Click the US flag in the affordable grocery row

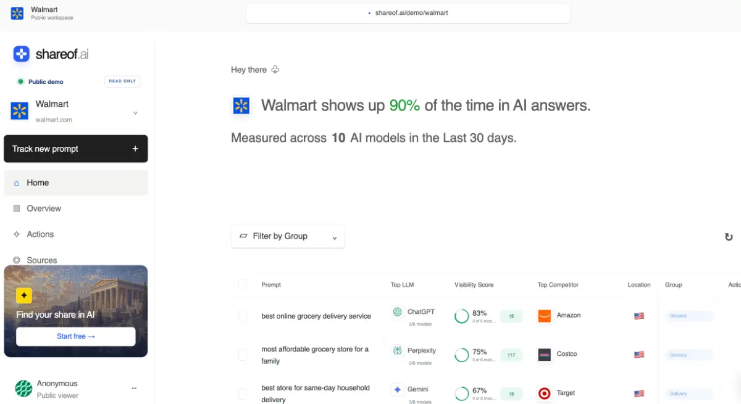[639, 355]
